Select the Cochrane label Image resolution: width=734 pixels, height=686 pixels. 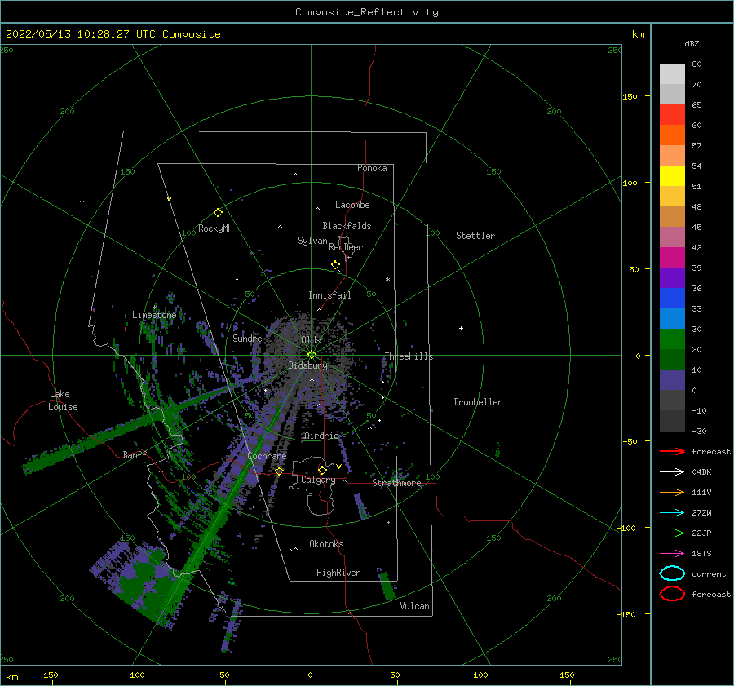tap(267, 456)
